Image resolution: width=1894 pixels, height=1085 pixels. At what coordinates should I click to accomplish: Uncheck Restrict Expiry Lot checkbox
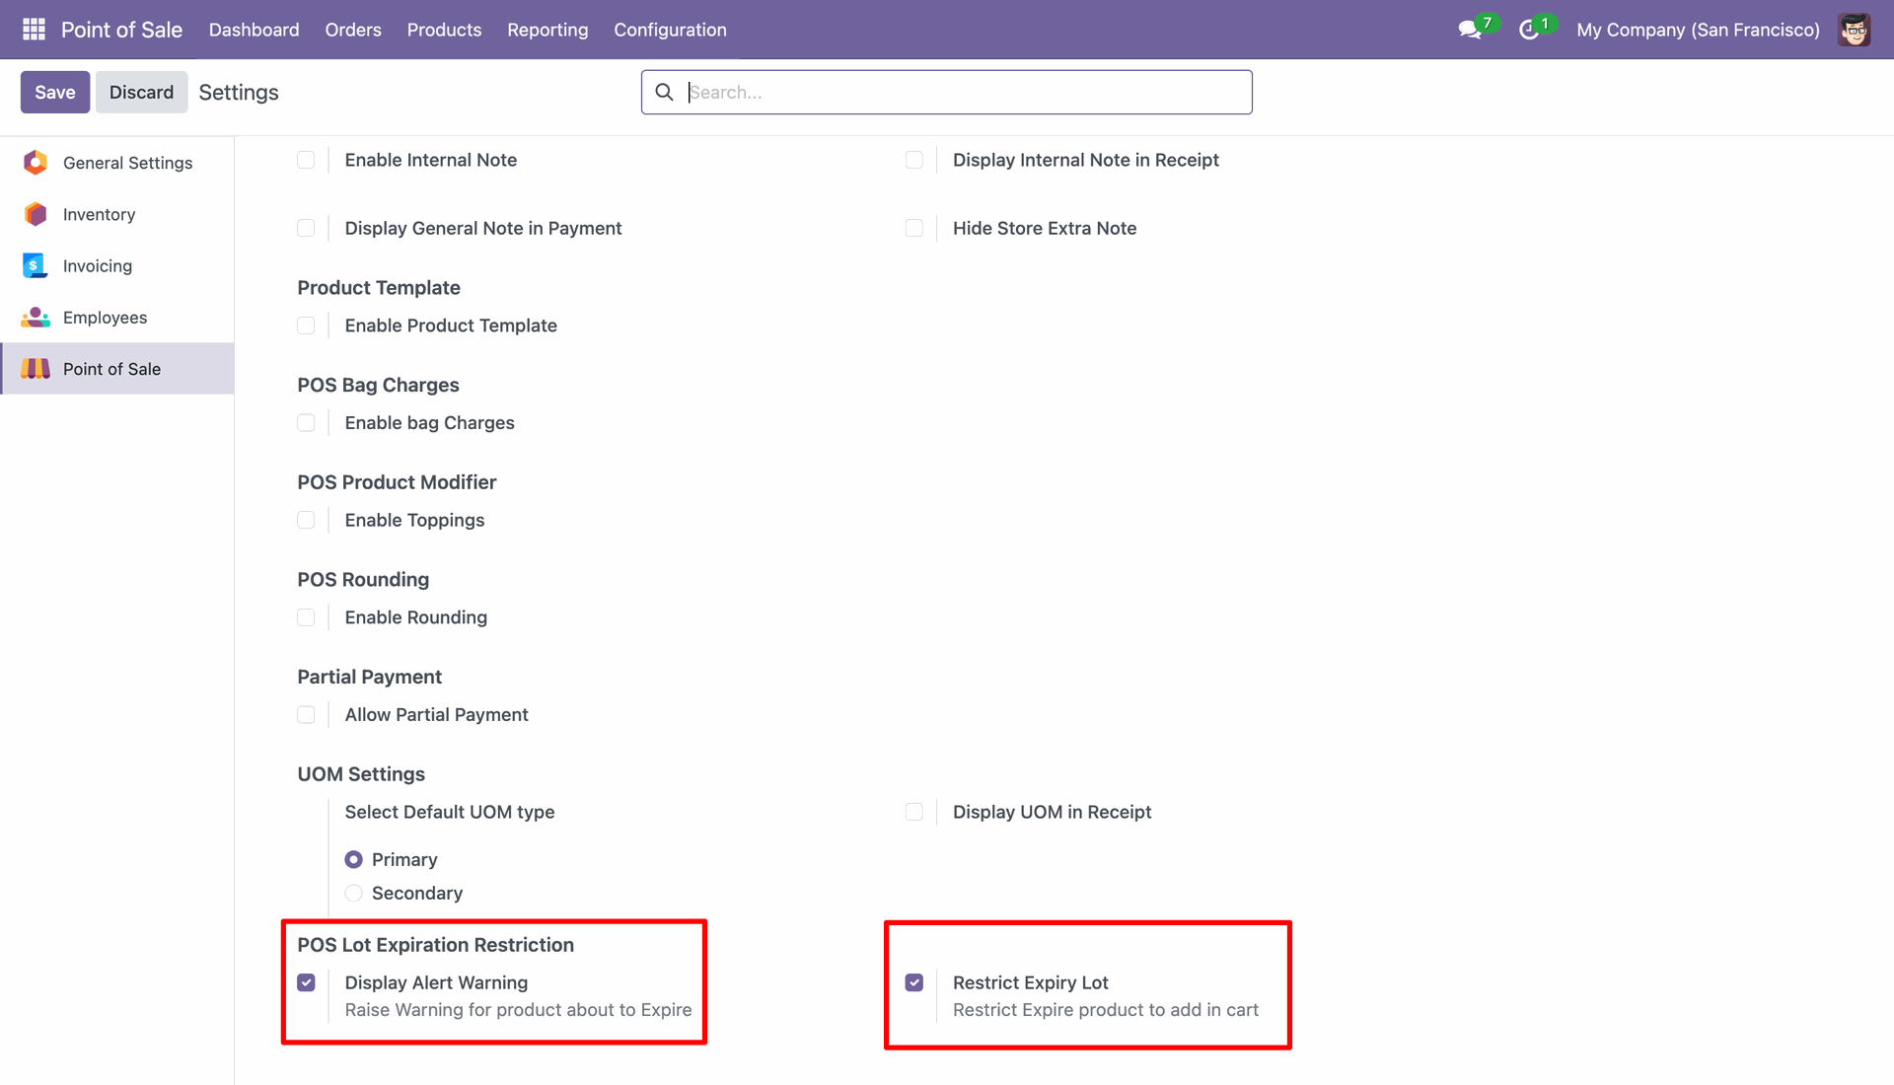coord(914,982)
